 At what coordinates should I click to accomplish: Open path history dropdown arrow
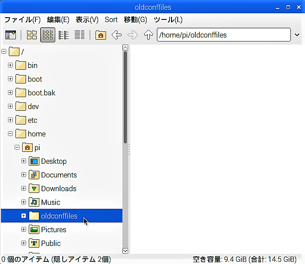click(x=297, y=35)
